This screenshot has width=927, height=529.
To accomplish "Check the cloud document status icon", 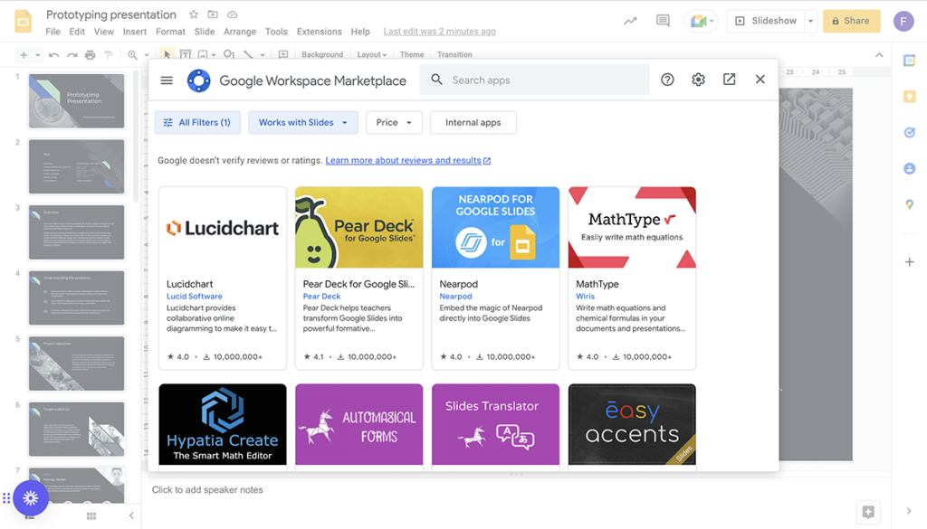I will pyautogui.click(x=233, y=14).
